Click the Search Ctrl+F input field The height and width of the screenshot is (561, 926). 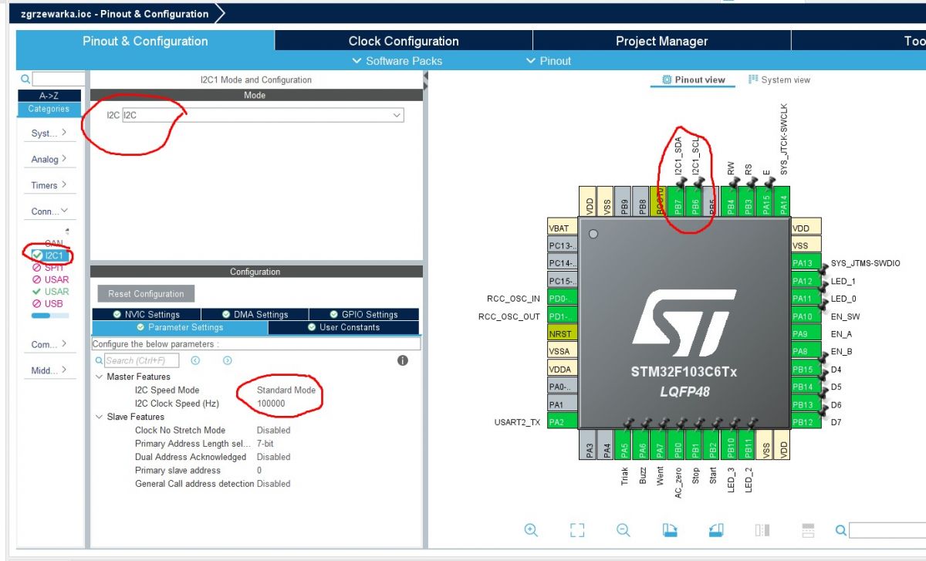tap(143, 360)
